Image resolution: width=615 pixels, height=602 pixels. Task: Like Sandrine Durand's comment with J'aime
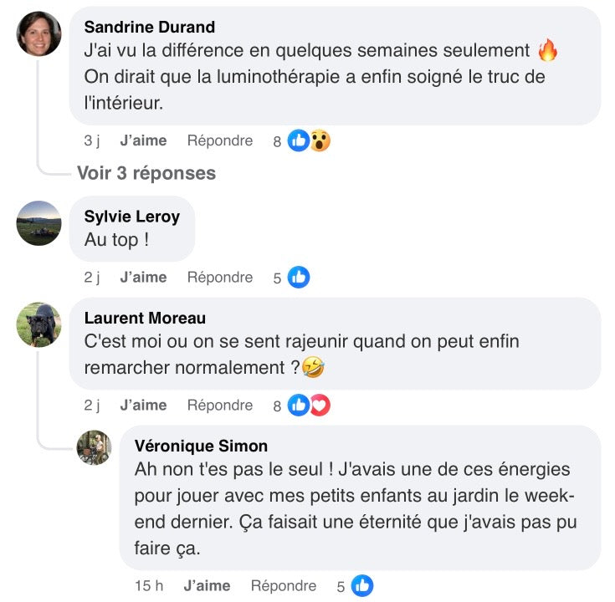coord(143,140)
